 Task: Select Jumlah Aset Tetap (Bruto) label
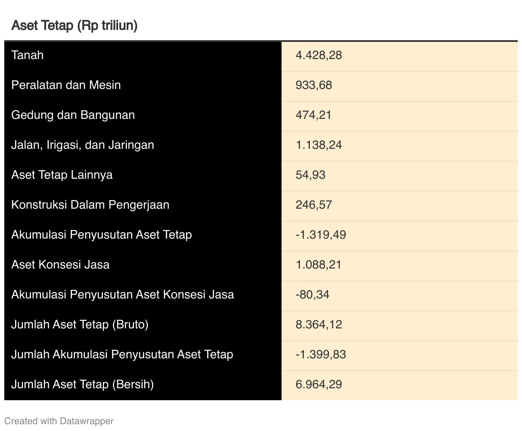(80, 325)
